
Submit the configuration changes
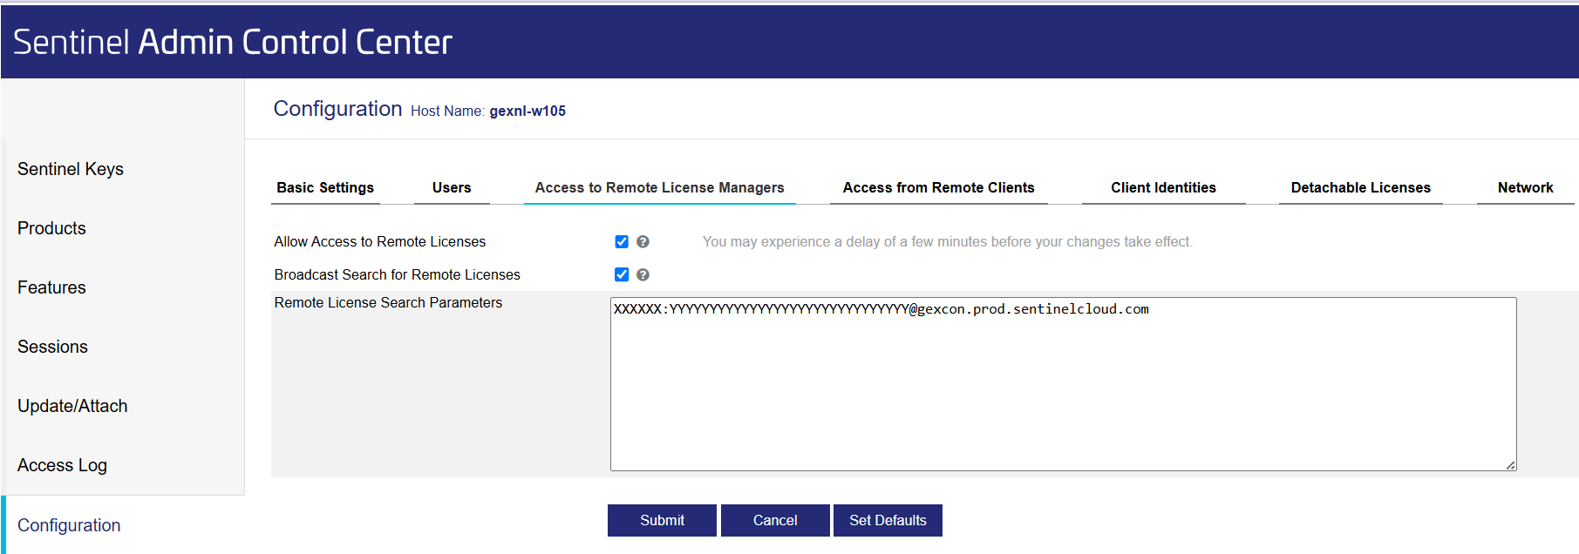click(x=662, y=520)
